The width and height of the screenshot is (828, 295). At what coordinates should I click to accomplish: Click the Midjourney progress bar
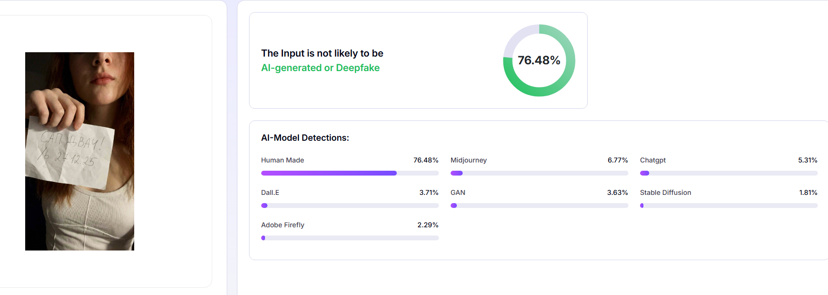point(539,173)
